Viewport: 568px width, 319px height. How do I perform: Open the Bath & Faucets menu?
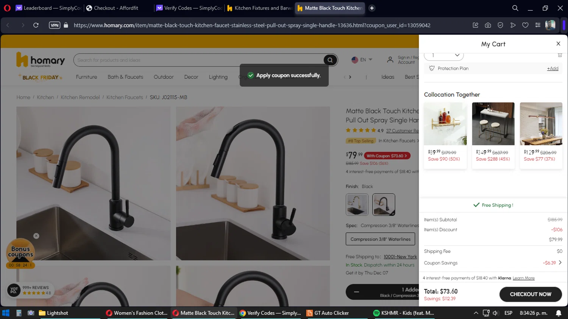click(125, 77)
